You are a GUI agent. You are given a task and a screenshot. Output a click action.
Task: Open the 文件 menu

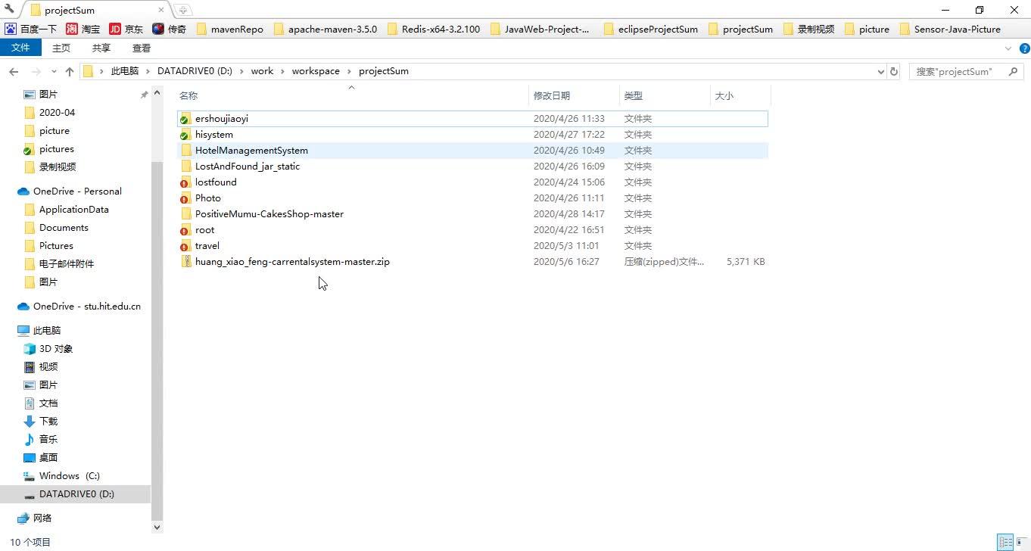point(21,47)
